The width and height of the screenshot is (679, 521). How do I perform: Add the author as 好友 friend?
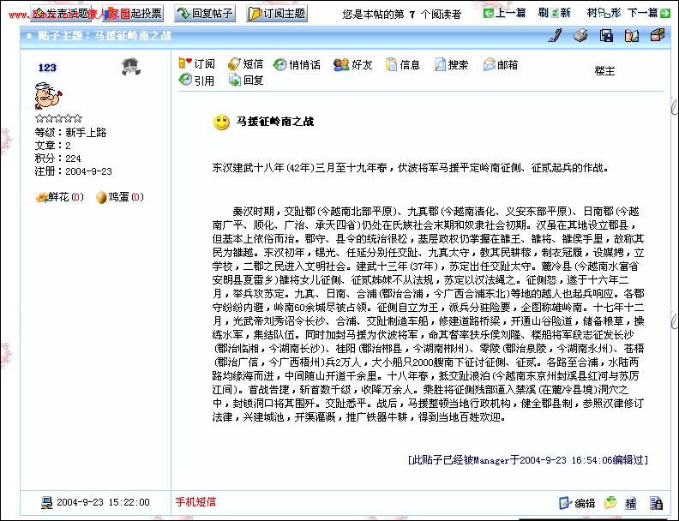(352, 64)
